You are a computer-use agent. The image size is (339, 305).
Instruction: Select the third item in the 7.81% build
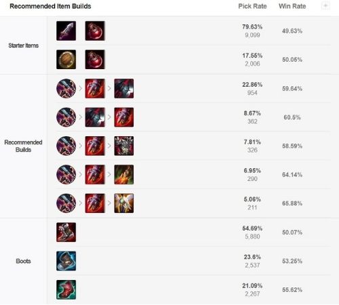click(124, 146)
